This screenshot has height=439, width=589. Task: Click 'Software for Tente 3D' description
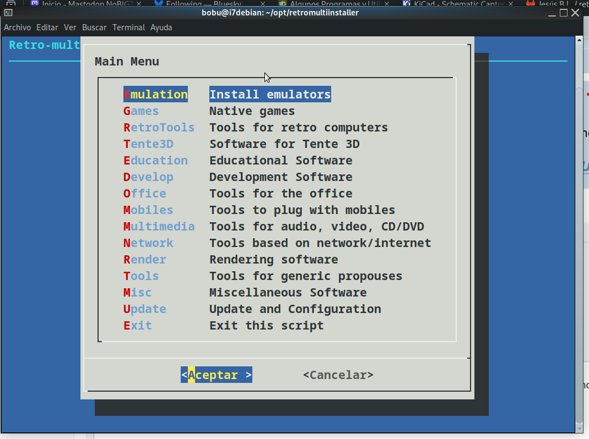pyautogui.click(x=284, y=144)
